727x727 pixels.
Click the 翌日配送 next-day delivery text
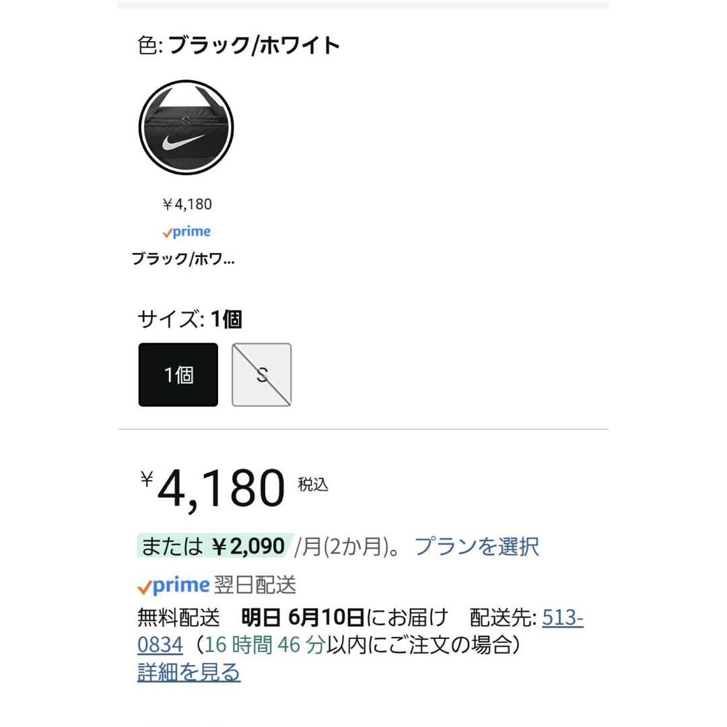(x=255, y=585)
